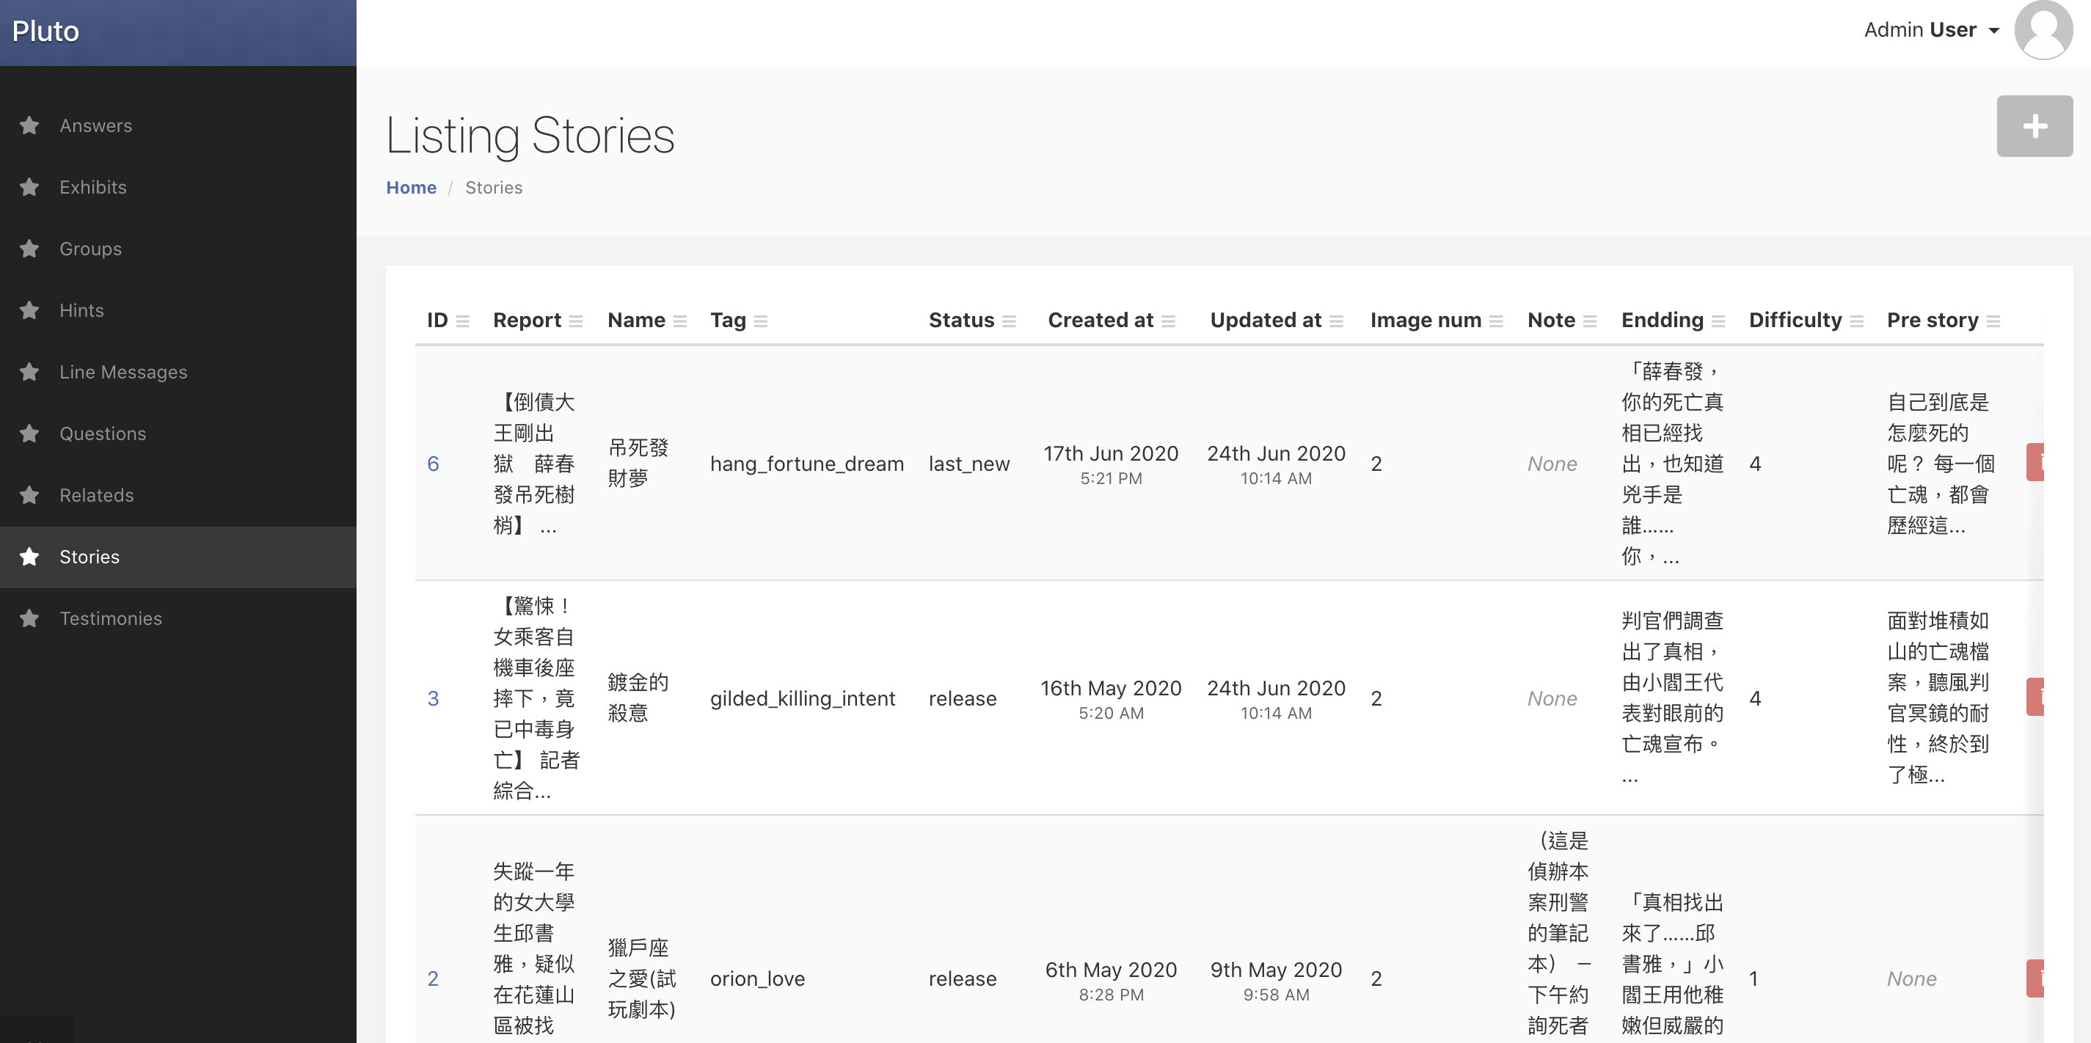The width and height of the screenshot is (2091, 1043).
Task: Sort by Tag column handle
Action: [x=760, y=321]
